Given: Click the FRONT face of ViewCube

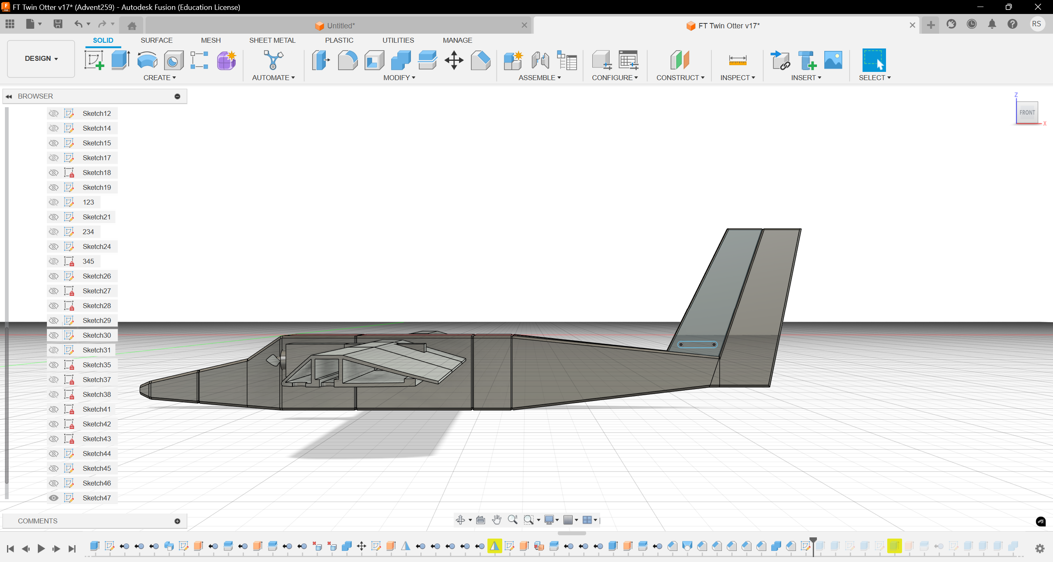Looking at the screenshot, I should tap(1027, 112).
